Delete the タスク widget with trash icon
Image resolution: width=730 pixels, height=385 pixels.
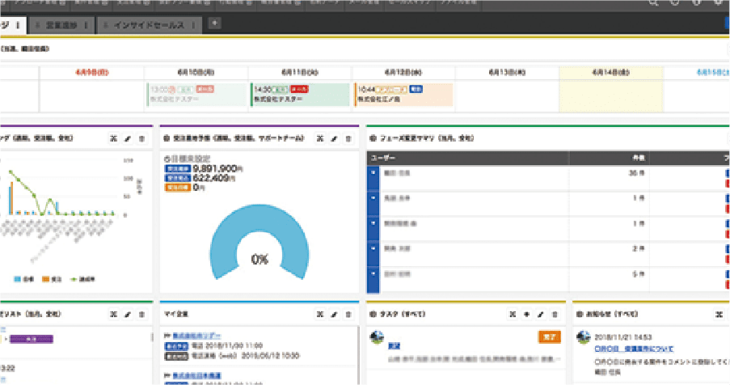tap(555, 313)
